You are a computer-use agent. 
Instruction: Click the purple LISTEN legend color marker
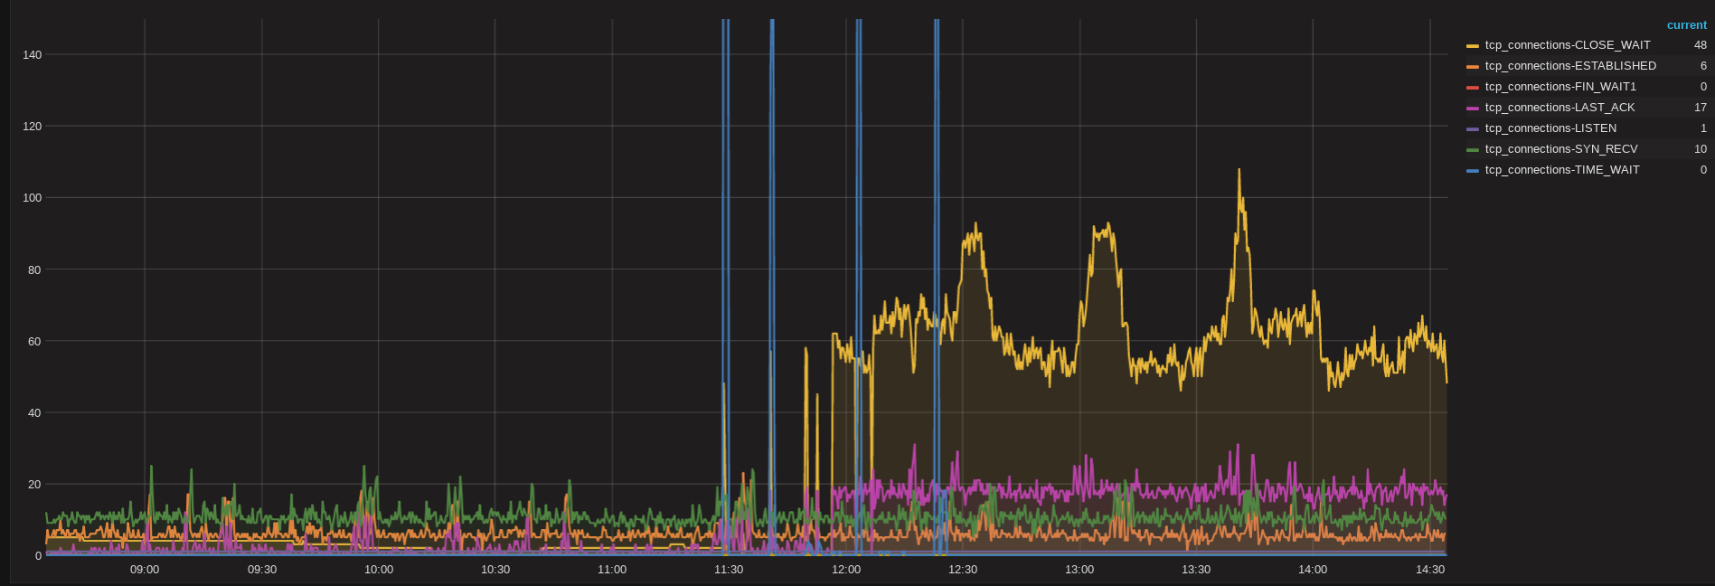1473,128
